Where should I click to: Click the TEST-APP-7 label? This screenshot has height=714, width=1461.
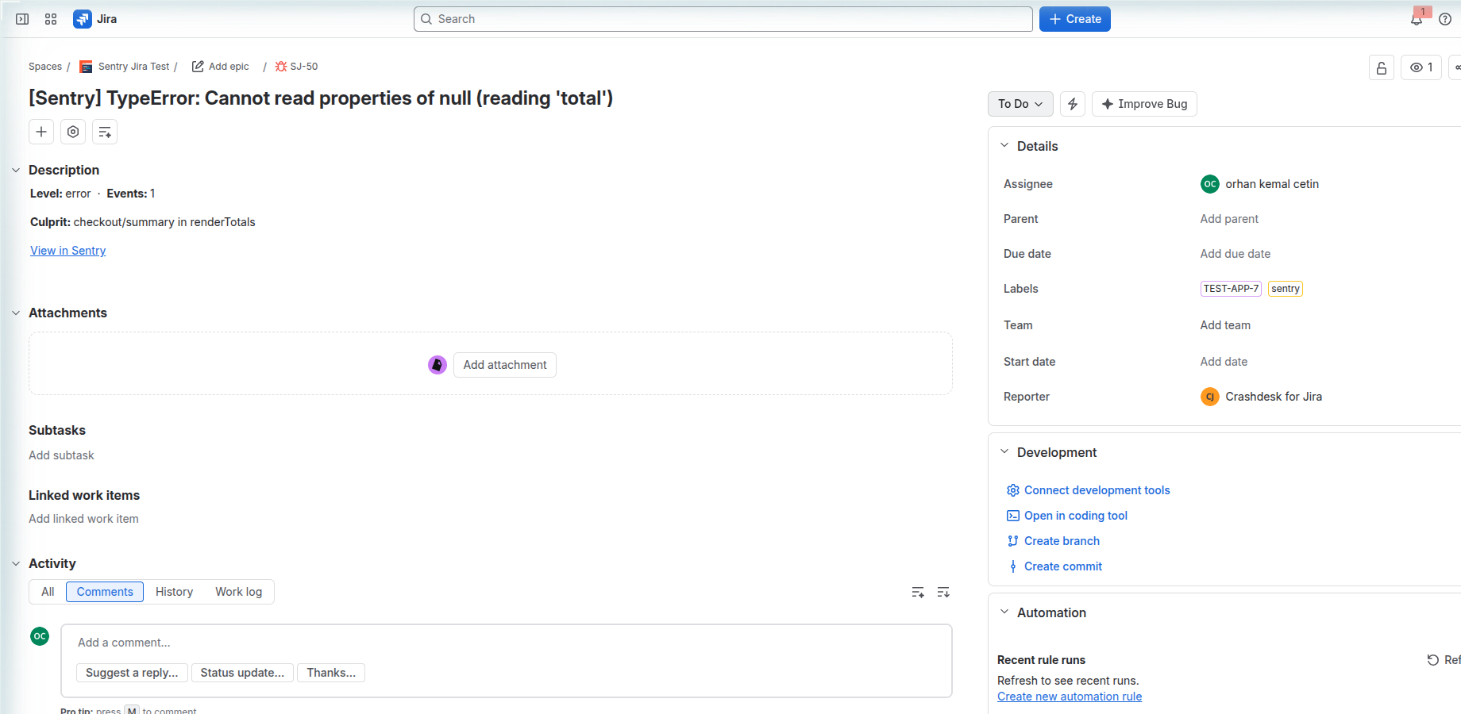click(1231, 289)
